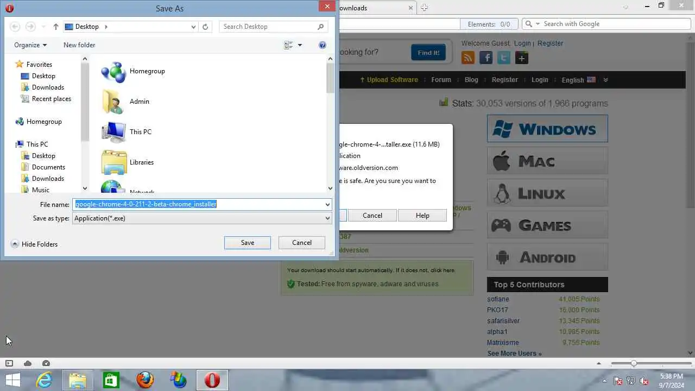Click the Facebook icon on webpage

click(x=486, y=58)
